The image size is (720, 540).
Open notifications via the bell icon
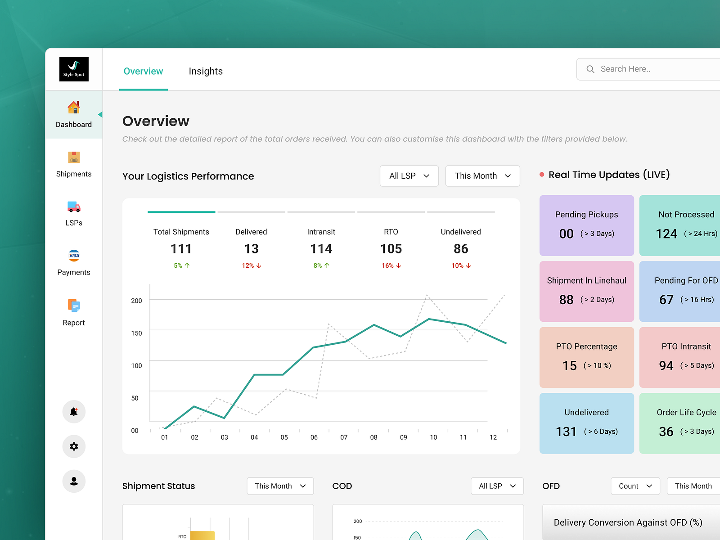click(73, 411)
